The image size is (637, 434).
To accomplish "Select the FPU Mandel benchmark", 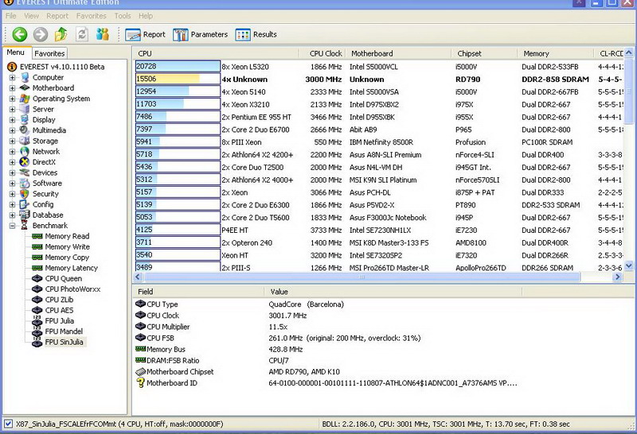I will tap(64, 331).
